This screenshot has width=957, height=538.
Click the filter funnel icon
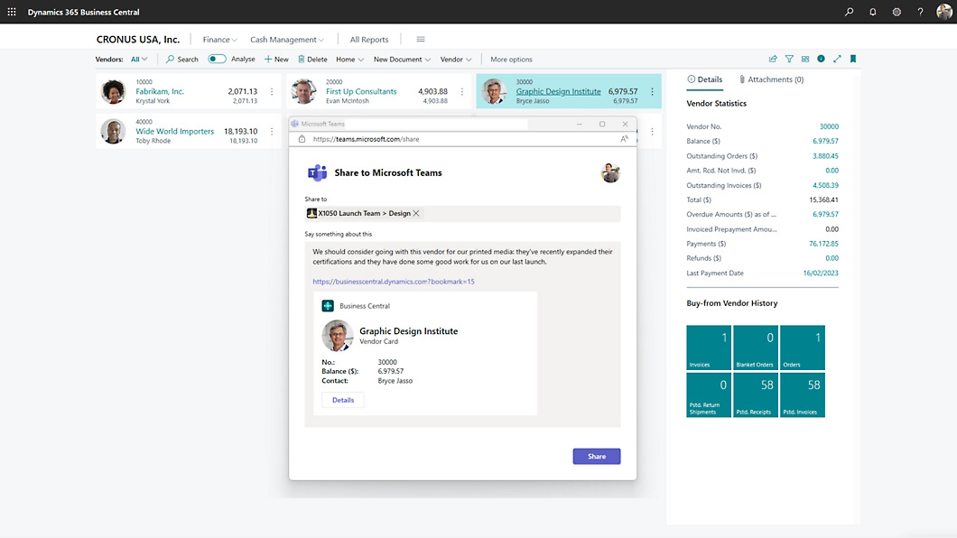coord(789,59)
